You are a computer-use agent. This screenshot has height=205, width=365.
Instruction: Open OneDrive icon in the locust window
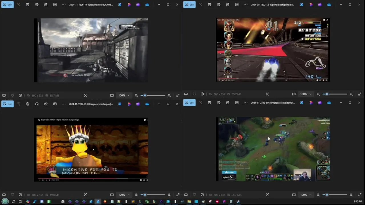tap(147, 5)
